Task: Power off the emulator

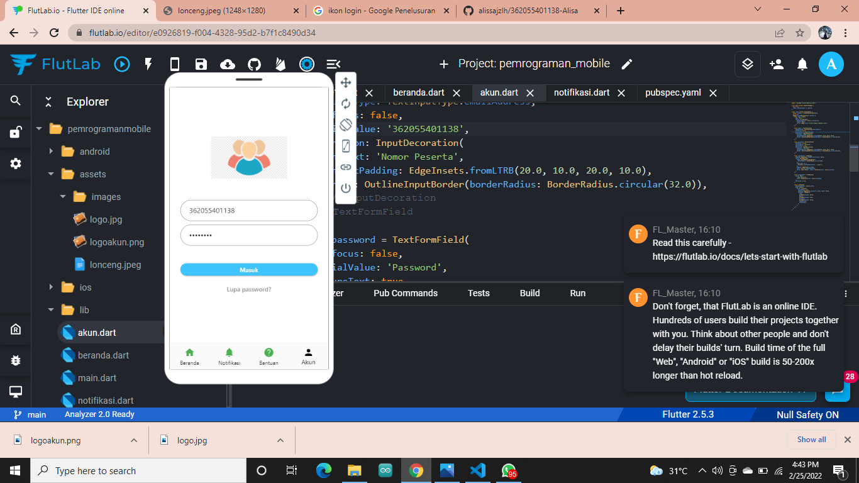Action: point(346,188)
